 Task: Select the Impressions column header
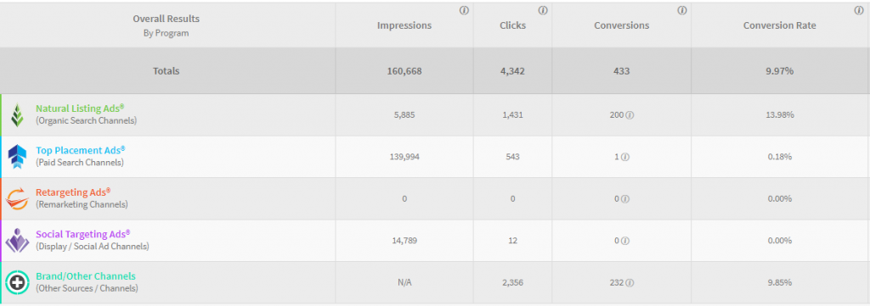404,25
